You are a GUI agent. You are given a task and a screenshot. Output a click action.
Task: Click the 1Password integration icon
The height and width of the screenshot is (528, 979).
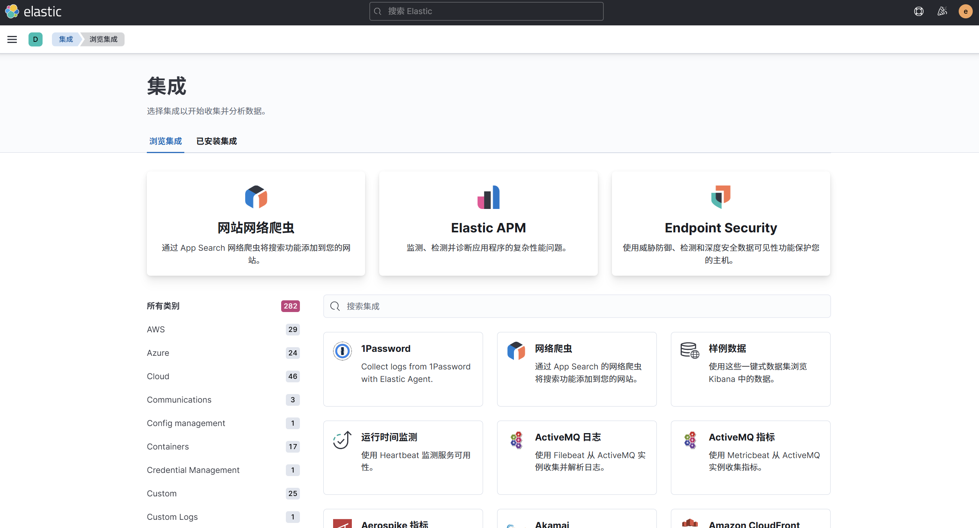(342, 351)
